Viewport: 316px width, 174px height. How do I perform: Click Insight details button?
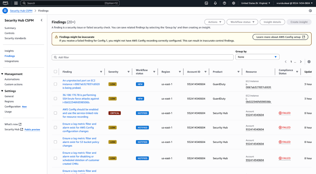click(272, 22)
